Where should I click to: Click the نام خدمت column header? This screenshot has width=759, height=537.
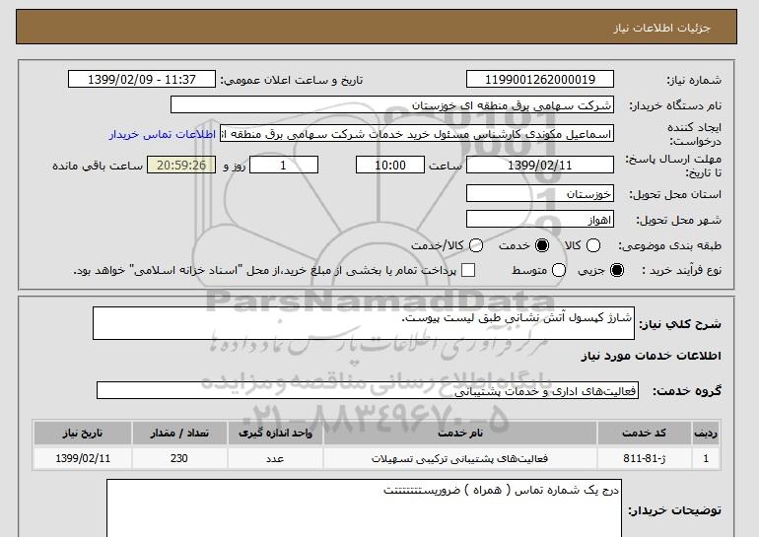tap(460, 433)
